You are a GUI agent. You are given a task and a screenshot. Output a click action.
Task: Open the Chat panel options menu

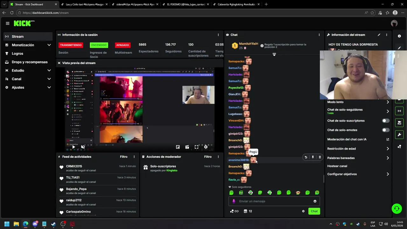(x=319, y=35)
